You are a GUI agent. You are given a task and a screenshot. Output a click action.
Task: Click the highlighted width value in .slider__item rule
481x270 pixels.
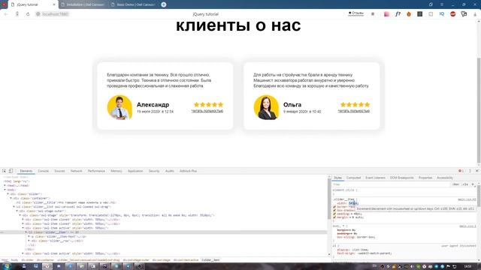point(352,203)
